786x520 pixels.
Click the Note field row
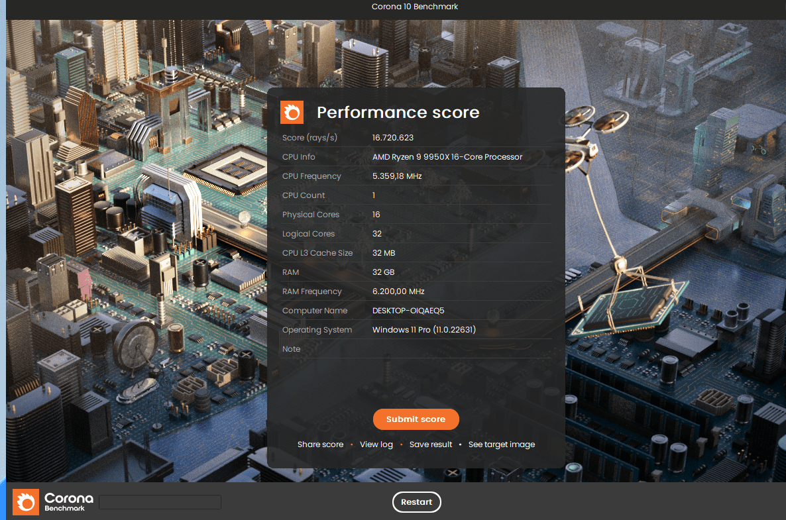coord(417,349)
